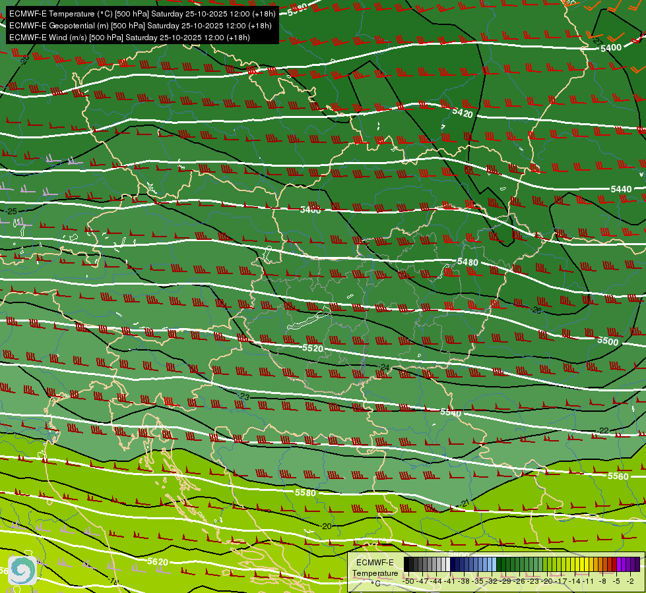Click the 5420 geopotential contour label
This screenshot has height=593, width=646.
pyautogui.click(x=463, y=113)
